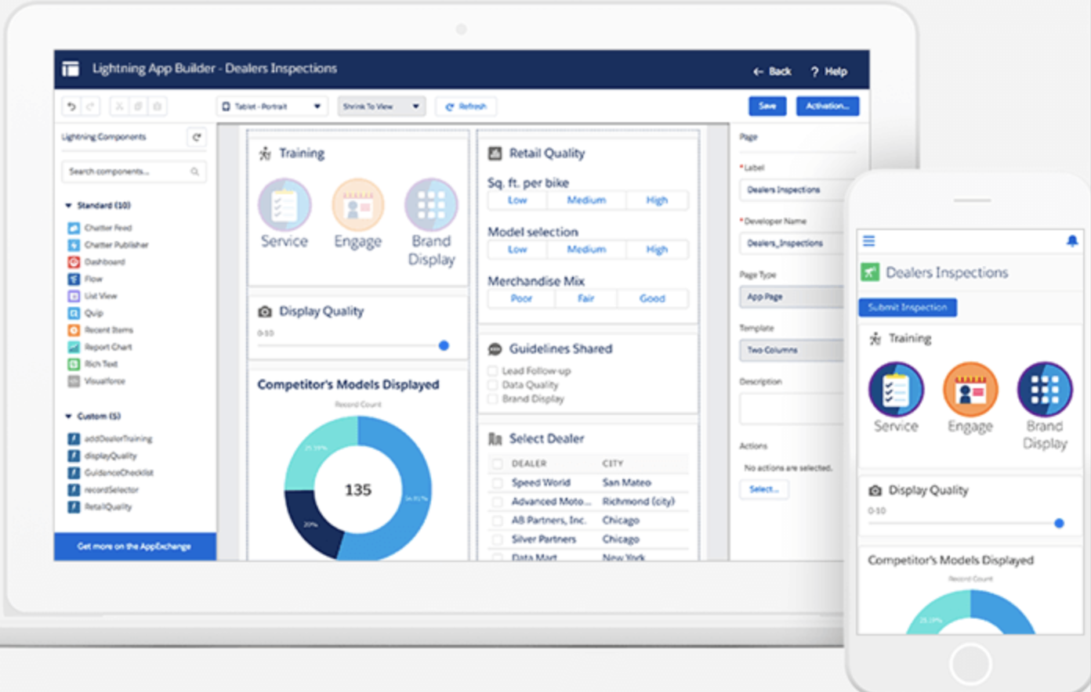Check the Lead Follow-up guideline checkbox

point(493,371)
